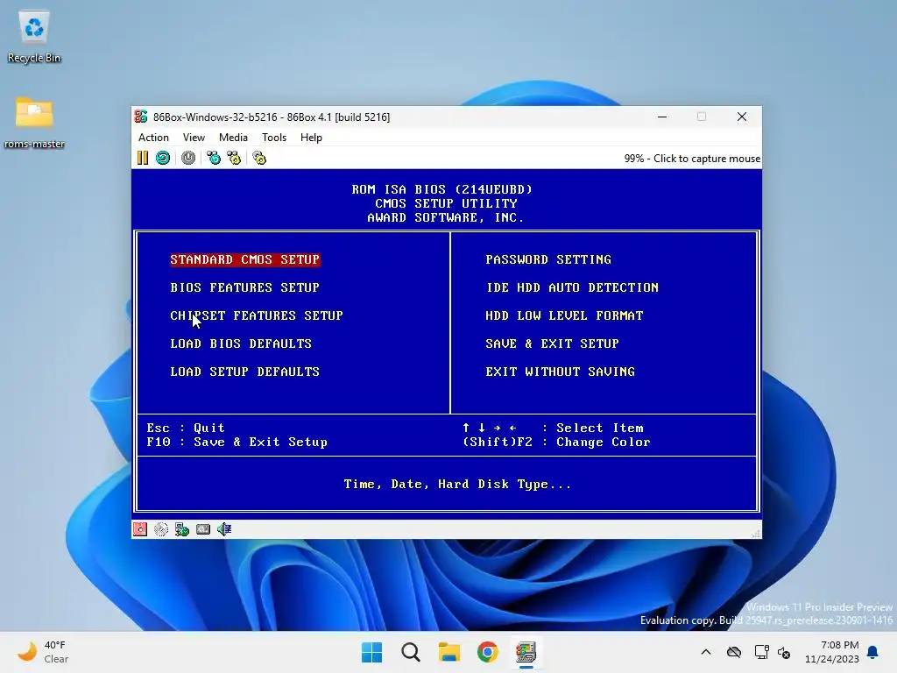Select LOAD BIOS DEFAULTS
The width and height of the screenshot is (897, 673).
pyautogui.click(x=241, y=344)
